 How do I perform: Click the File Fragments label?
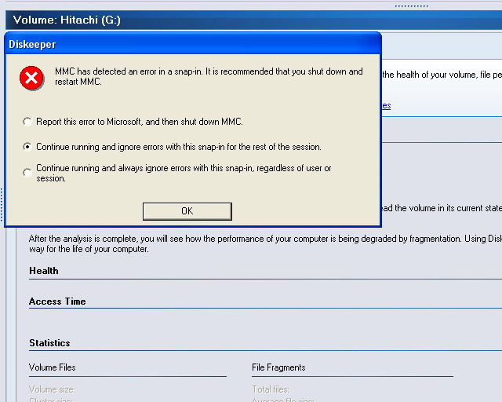point(278,367)
